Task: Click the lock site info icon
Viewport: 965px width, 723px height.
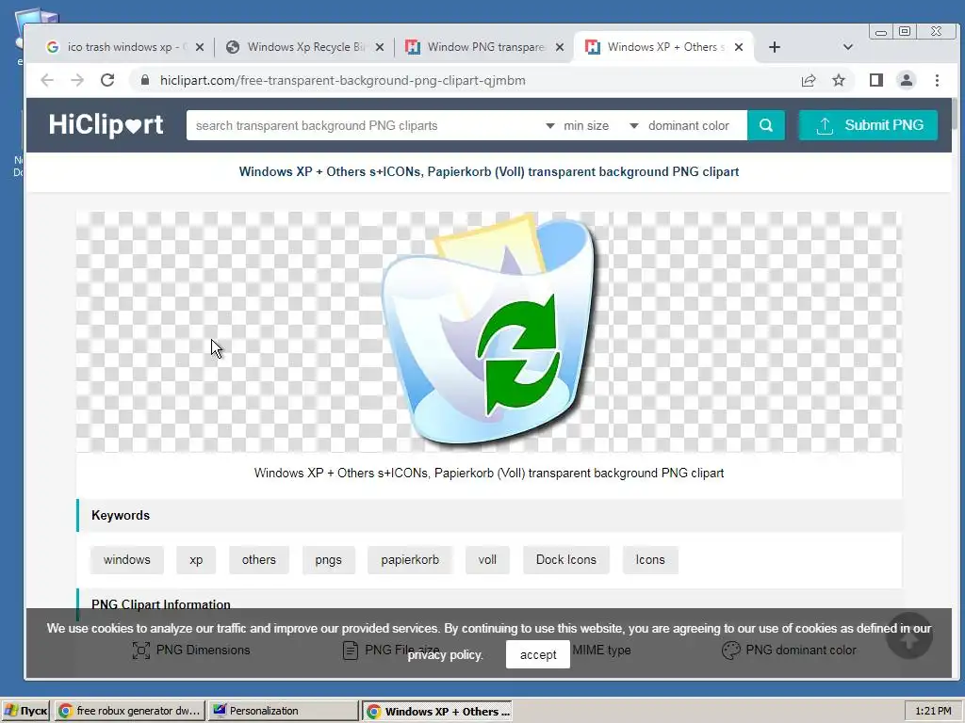Action: [145, 81]
